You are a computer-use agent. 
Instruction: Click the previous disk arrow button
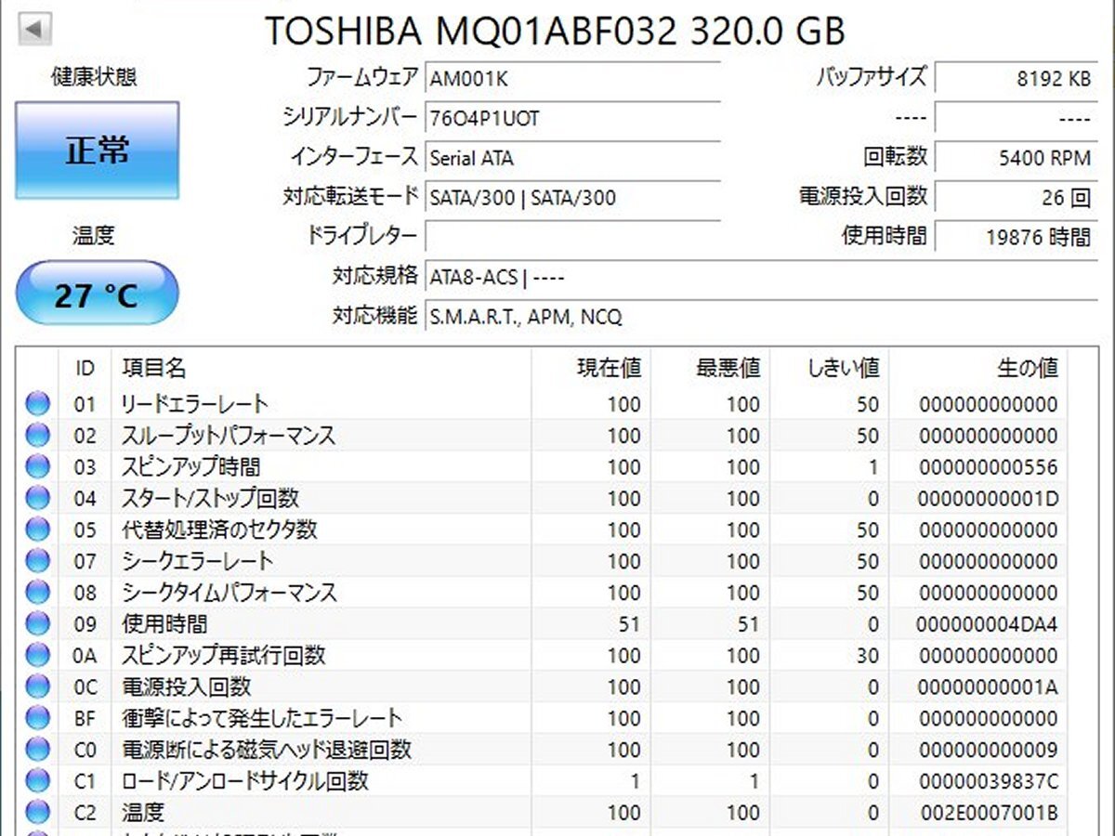[x=34, y=30]
